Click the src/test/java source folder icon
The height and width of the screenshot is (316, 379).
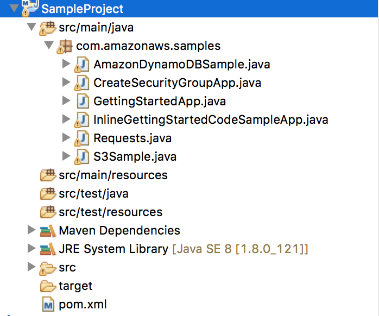[48, 194]
